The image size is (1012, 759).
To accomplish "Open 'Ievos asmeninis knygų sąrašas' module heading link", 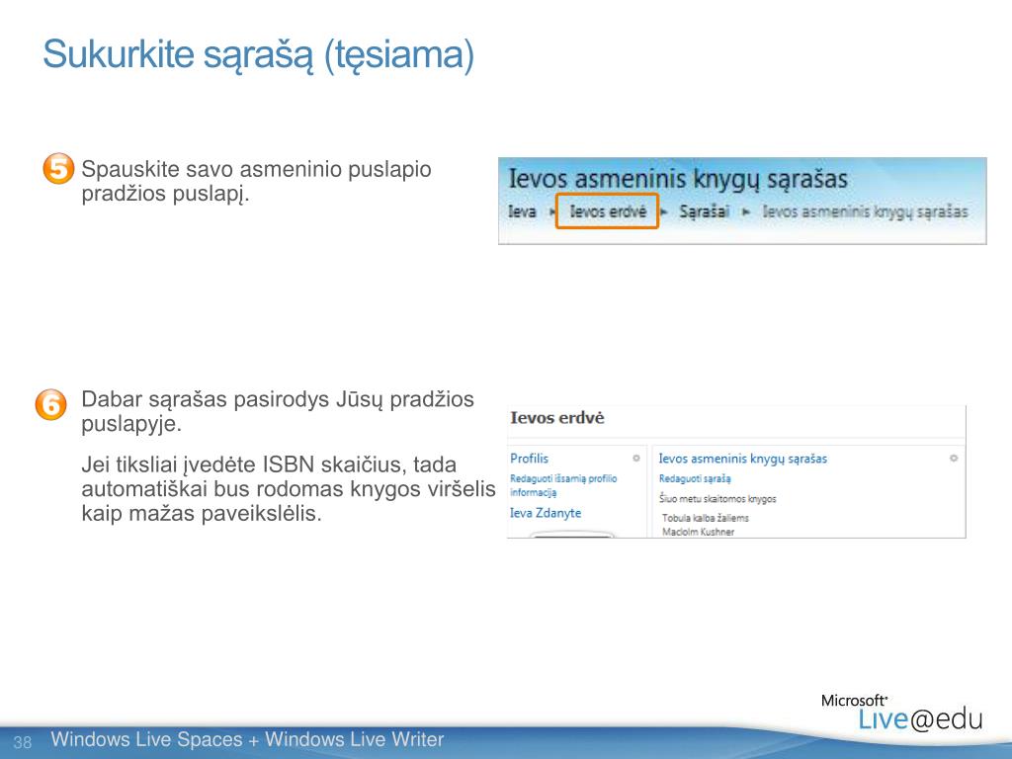I will pos(743,459).
